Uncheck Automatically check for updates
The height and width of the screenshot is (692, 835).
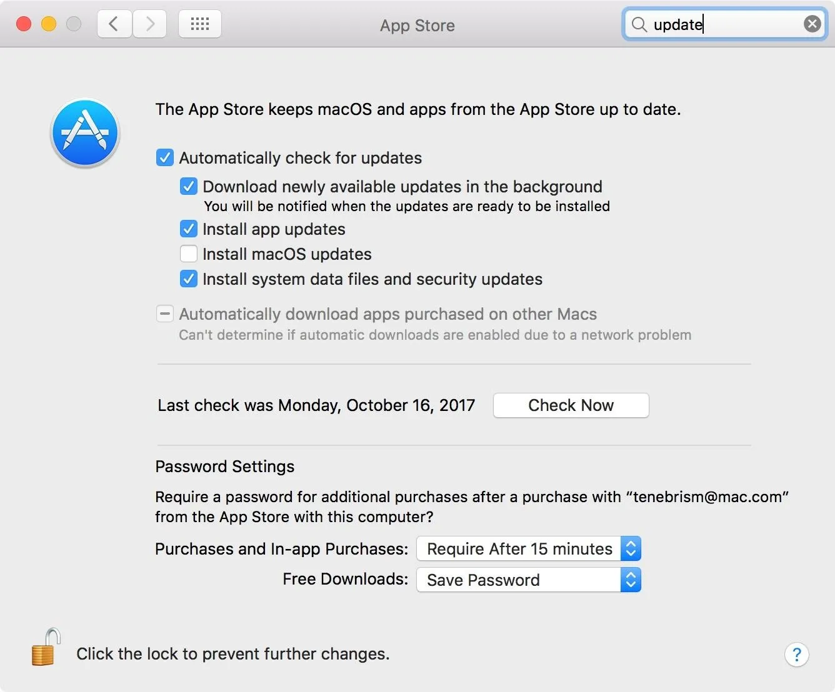164,157
